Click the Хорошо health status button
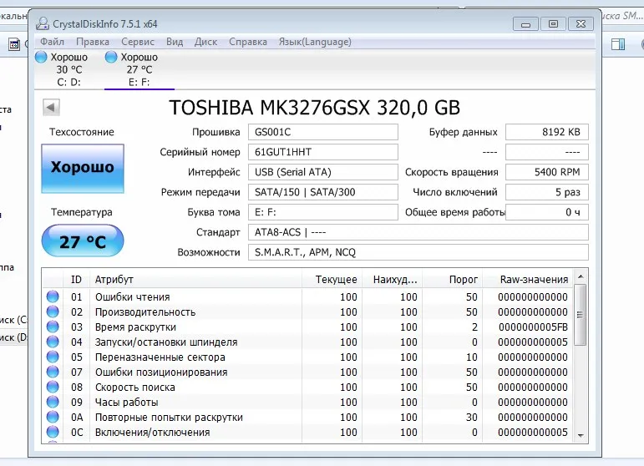Viewport: 644px width, 466px height. pos(83,169)
